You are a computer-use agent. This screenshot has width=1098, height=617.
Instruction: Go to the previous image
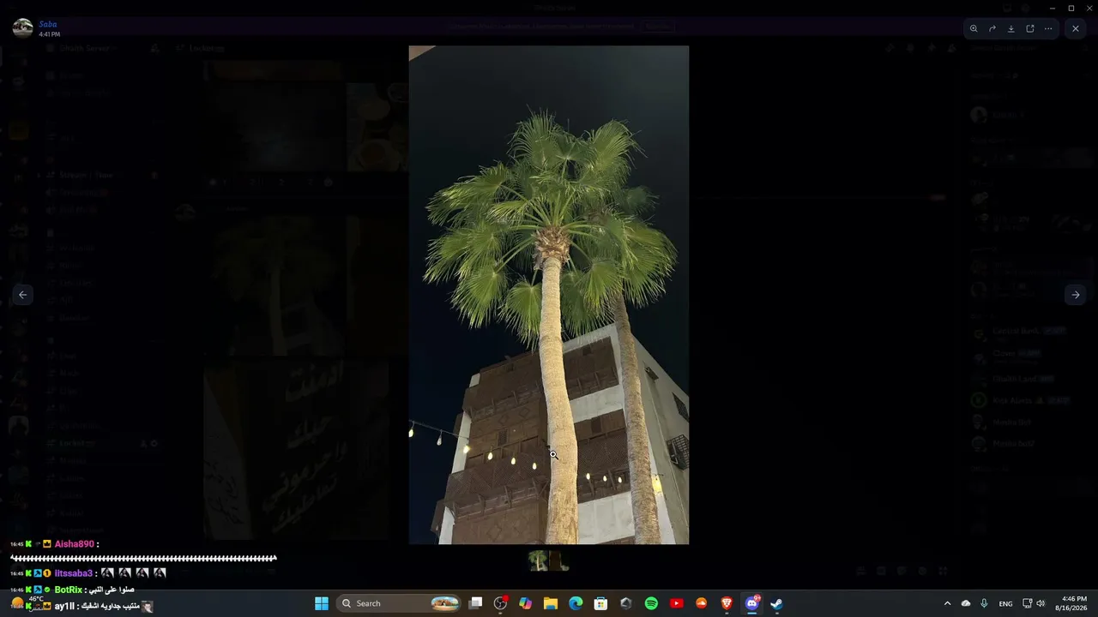coord(23,295)
